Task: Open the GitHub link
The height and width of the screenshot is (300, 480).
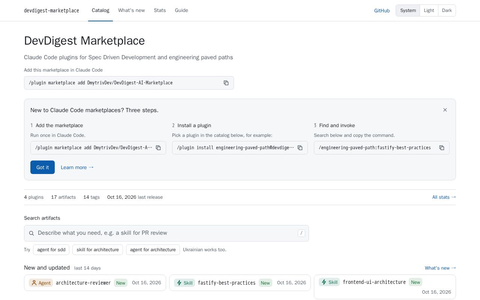Action: point(382,10)
